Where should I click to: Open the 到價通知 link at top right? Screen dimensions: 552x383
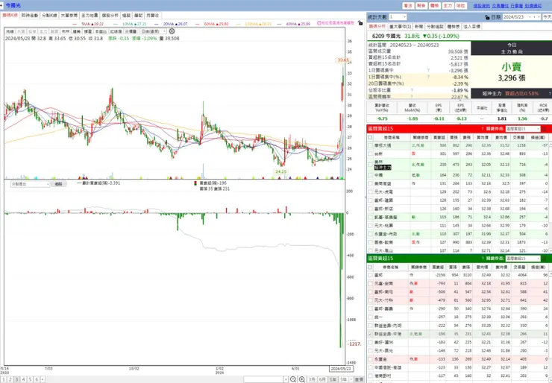pyautogui.click(x=533, y=6)
